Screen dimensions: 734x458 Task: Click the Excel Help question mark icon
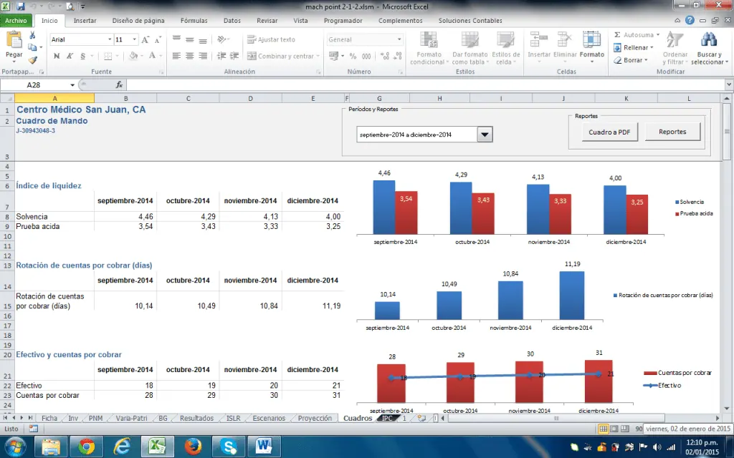pyautogui.click(x=690, y=20)
